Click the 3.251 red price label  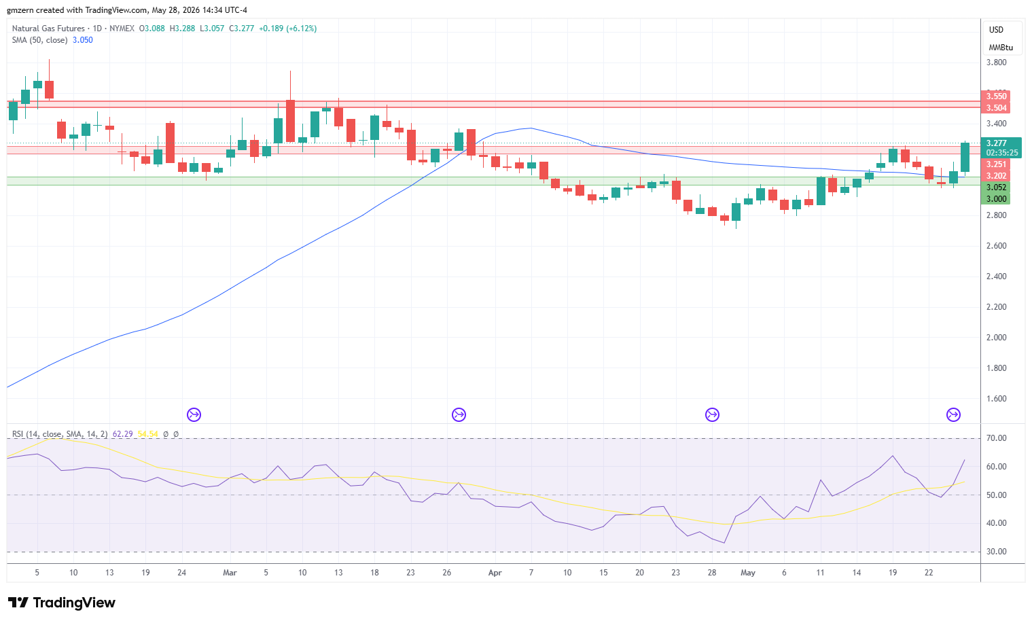(996, 164)
